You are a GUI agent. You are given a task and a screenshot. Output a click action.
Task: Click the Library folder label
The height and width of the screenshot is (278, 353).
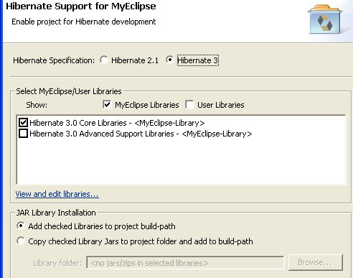click(x=57, y=263)
